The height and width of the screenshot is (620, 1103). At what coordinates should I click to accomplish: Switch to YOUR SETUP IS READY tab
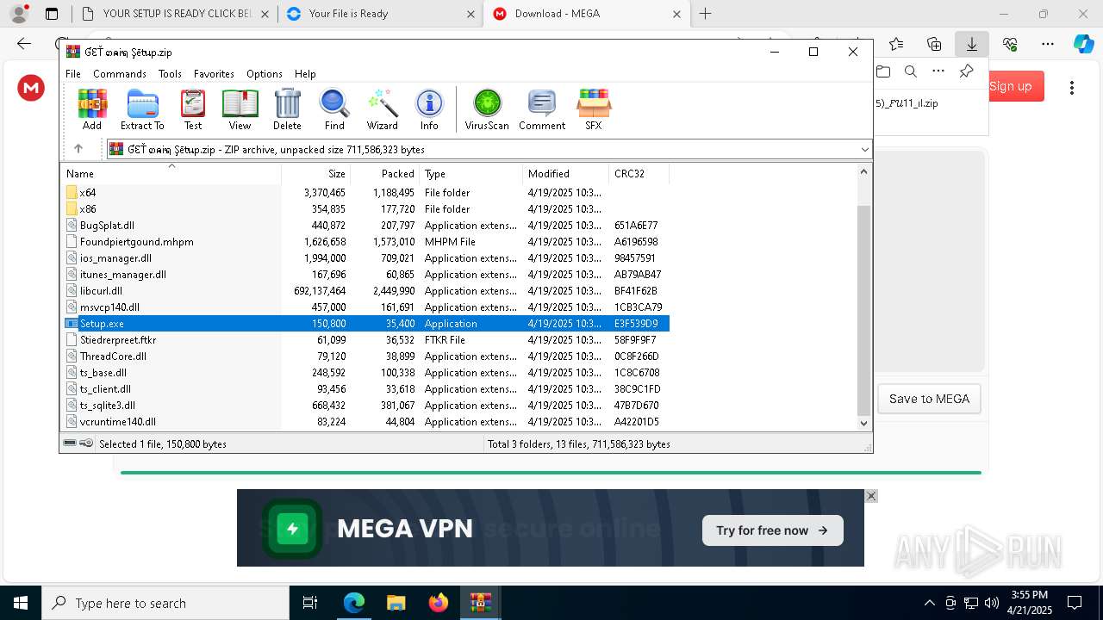pyautogui.click(x=173, y=14)
